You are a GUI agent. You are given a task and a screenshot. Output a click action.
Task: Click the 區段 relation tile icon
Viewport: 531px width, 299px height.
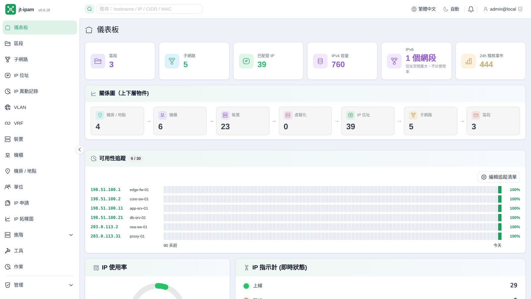(476, 115)
